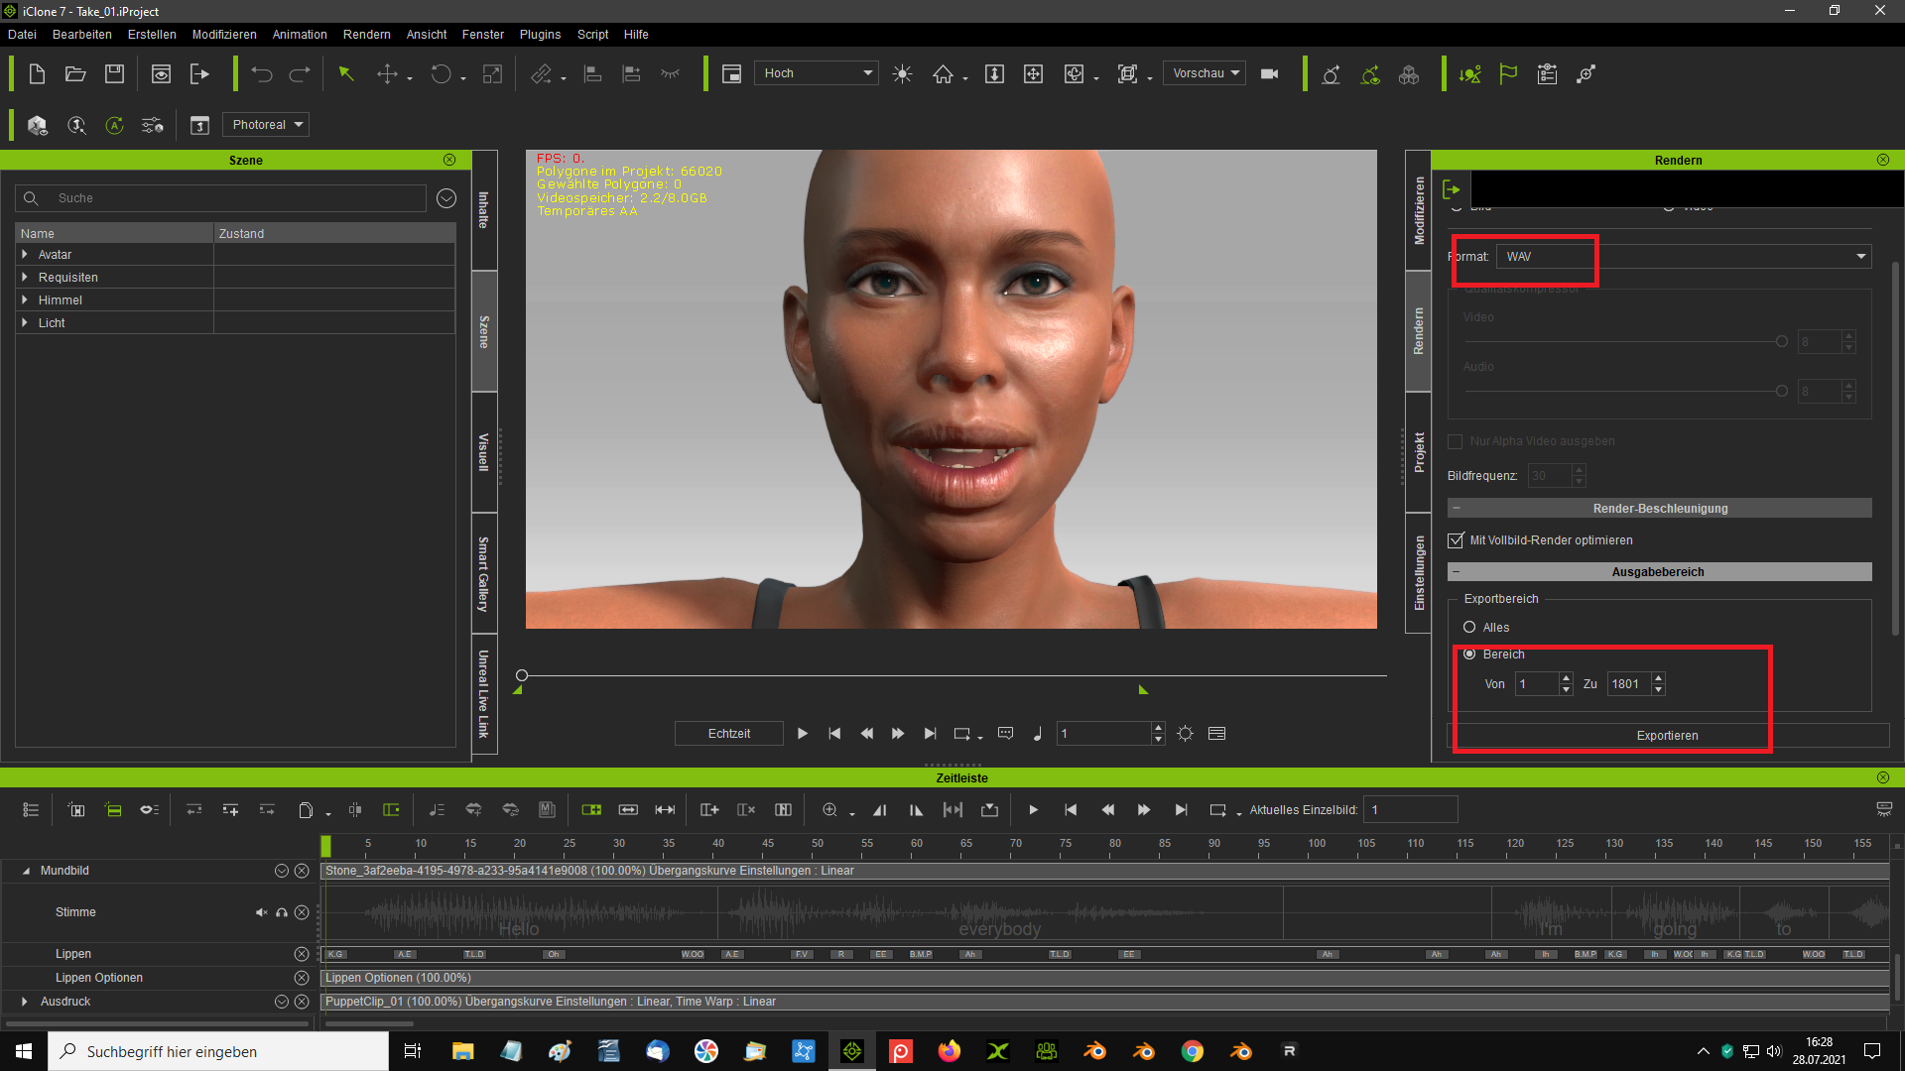Viewport: 1905px width, 1071px height.
Task: Open the Datei menu
Action: pos(22,35)
